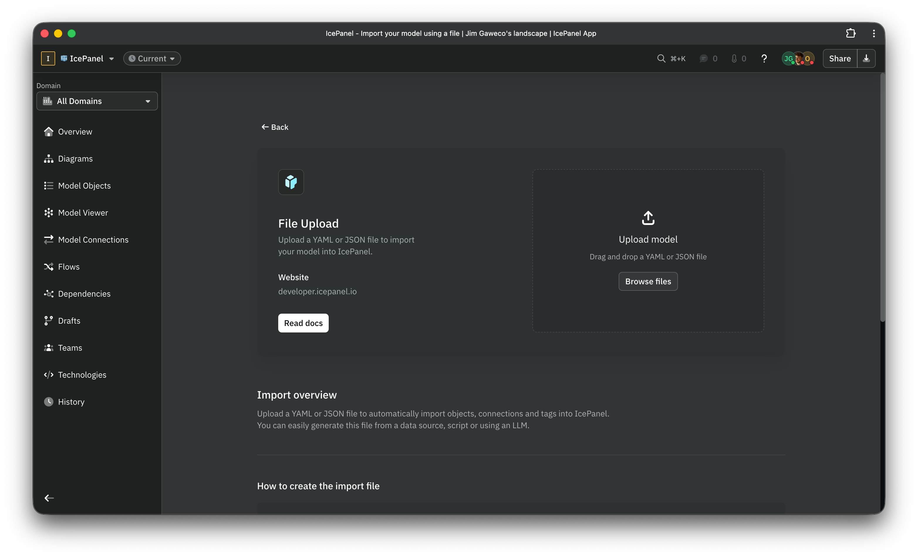
Task: Open the Teams page
Action: (70, 347)
